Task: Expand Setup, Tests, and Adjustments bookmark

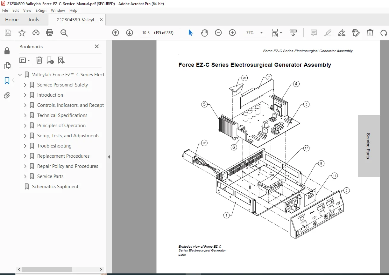Action: click(25, 136)
